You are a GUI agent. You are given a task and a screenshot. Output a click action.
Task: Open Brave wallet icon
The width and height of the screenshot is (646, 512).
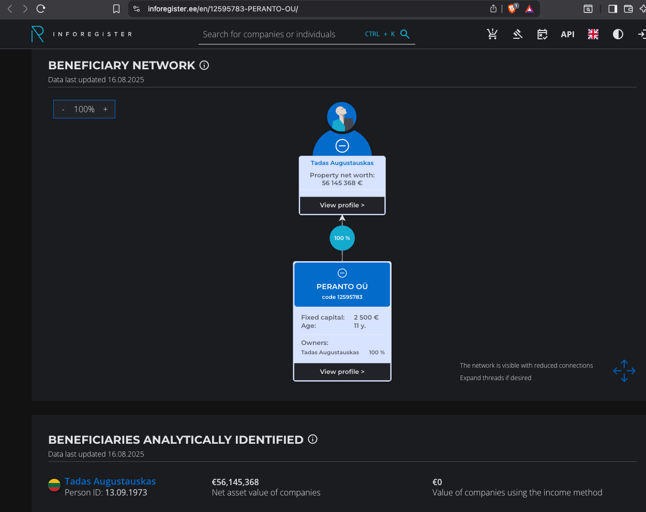click(x=628, y=9)
